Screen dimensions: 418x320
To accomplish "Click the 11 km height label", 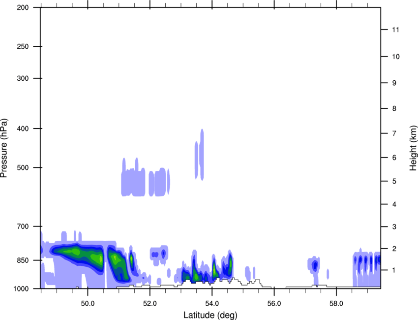I will pyautogui.click(x=395, y=30).
